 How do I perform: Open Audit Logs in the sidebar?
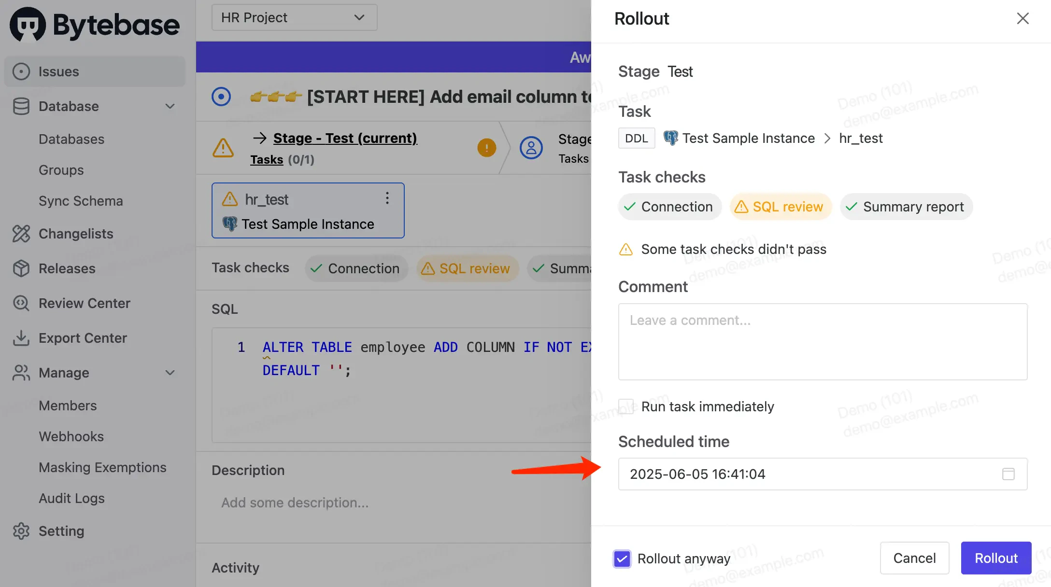point(71,498)
